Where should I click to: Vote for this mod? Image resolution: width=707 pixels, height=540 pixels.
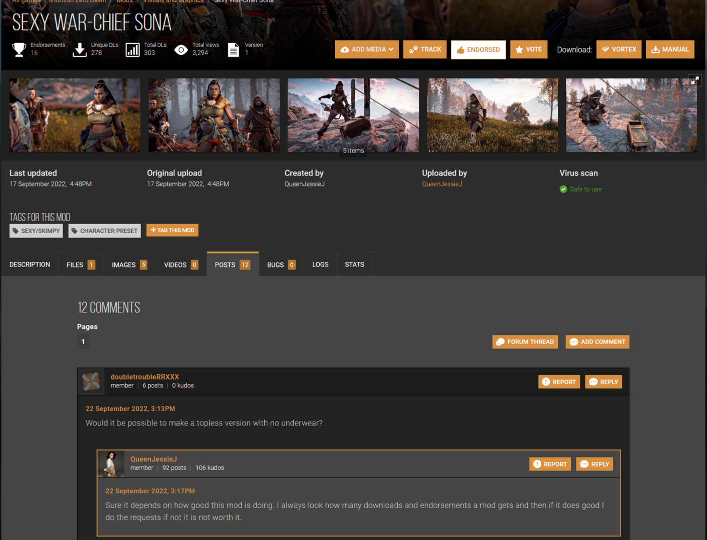point(529,49)
